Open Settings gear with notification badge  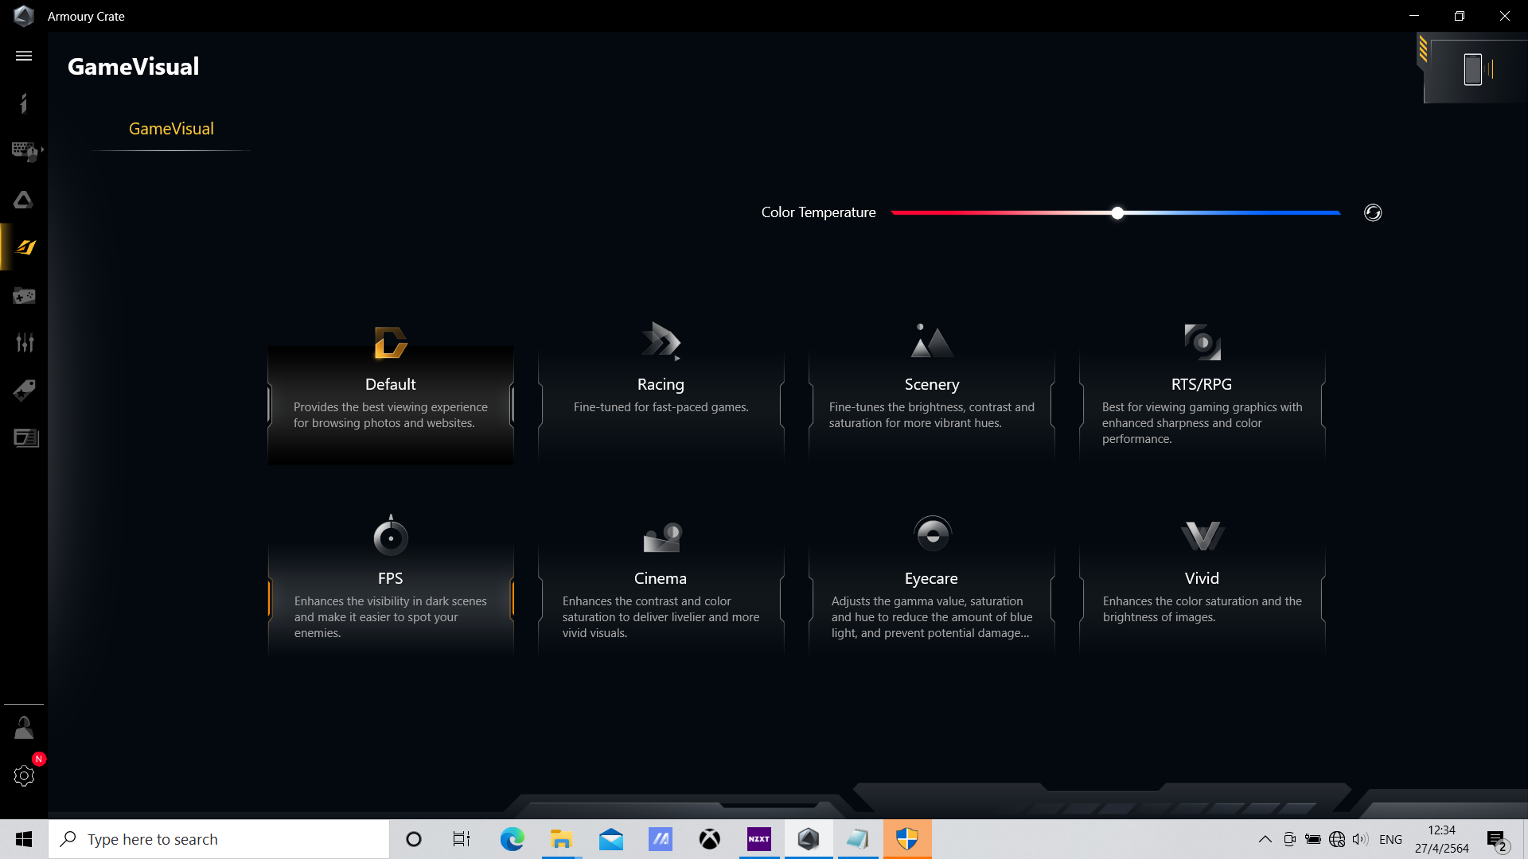[x=24, y=775]
